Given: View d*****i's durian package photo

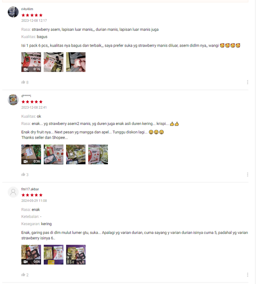Looking at the screenshot, I should [76, 155].
